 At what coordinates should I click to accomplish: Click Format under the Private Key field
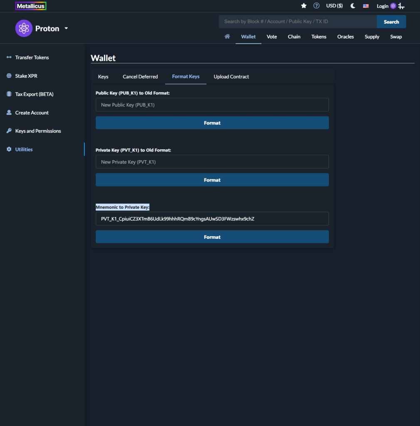[x=212, y=180]
